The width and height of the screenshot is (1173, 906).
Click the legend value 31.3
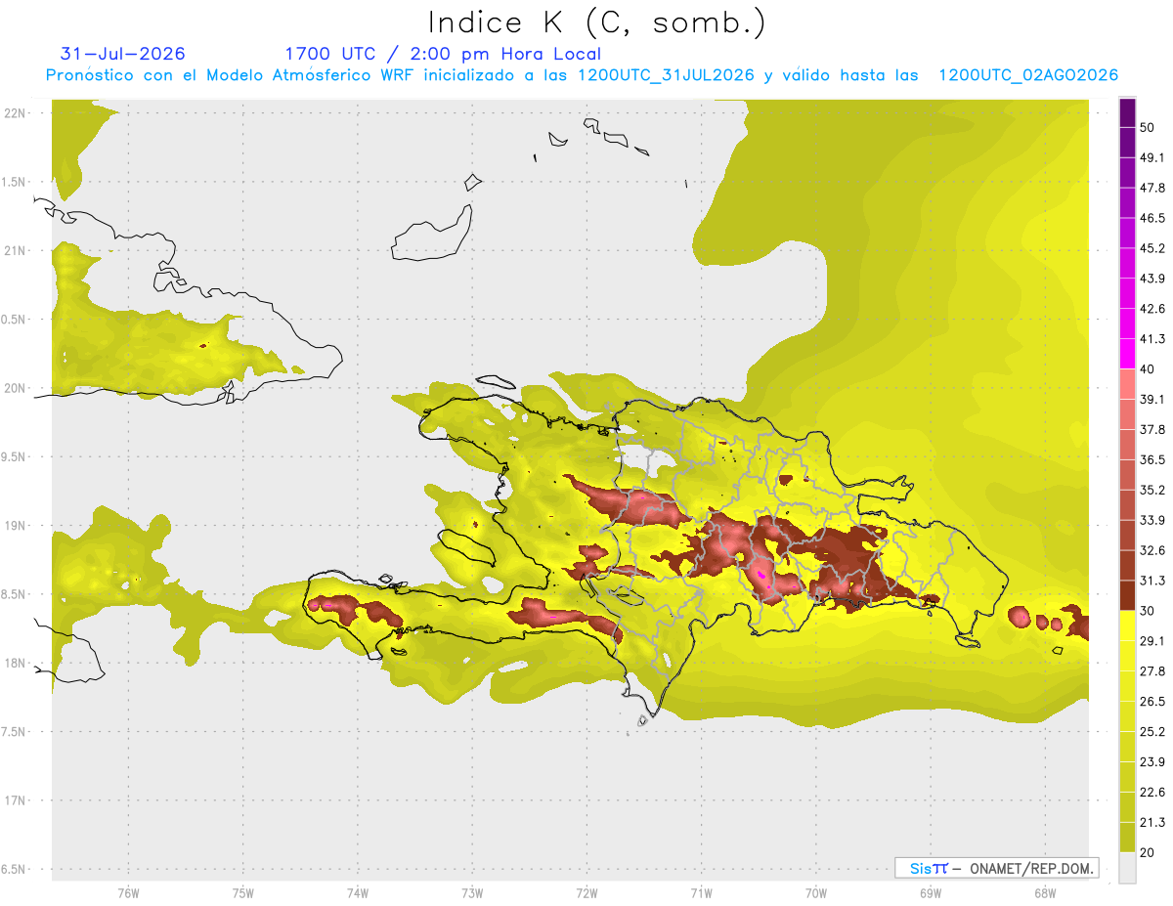[x=1152, y=581]
